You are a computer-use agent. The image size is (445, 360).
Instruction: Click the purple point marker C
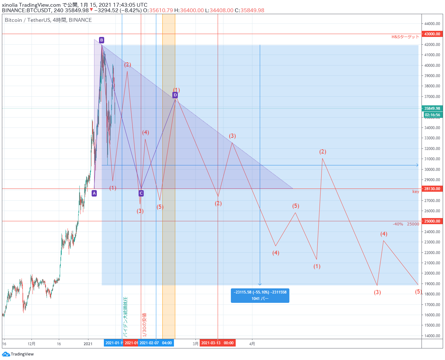pos(141,193)
